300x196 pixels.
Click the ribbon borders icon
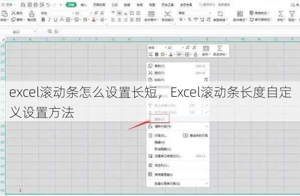(x=68, y=20)
